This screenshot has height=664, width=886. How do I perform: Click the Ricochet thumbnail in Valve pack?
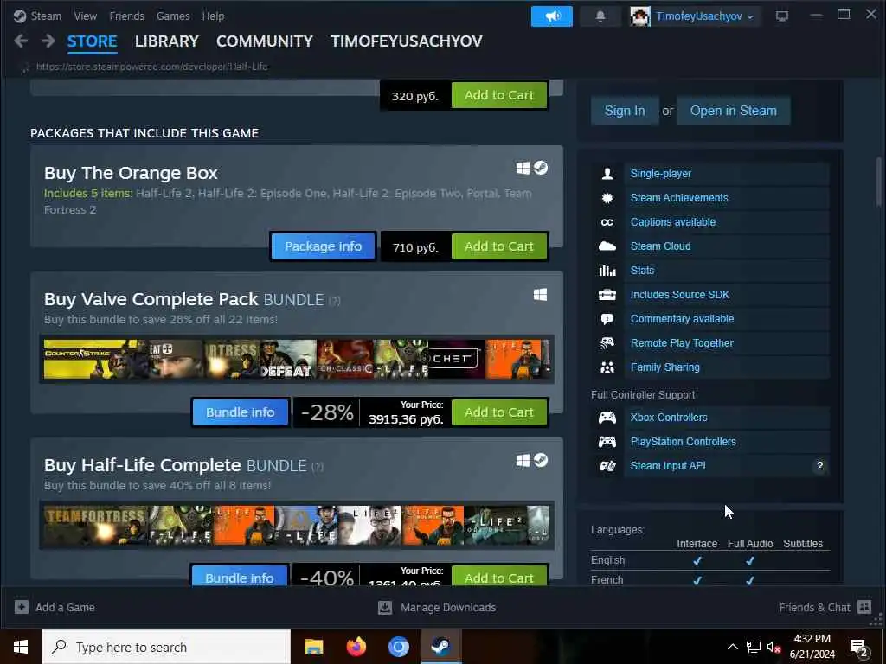(455, 359)
